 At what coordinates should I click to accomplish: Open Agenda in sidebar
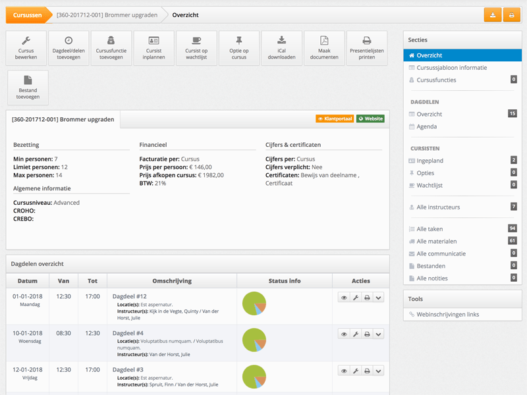click(462, 126)
